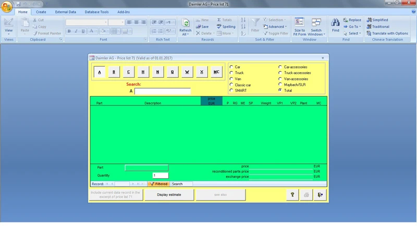The width and height of the screenshot is (417, 235).
Task: Click the Filtered indicator button
Action: pos(159,184)
